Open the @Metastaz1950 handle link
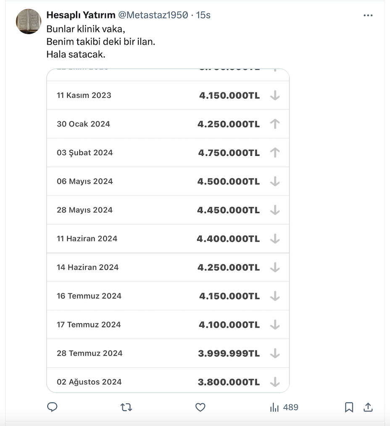The width and height of the screenshot is (390, 426). tap(153, 15)
